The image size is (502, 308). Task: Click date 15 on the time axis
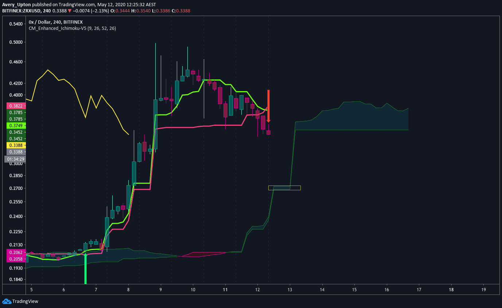tap(354, 290)
